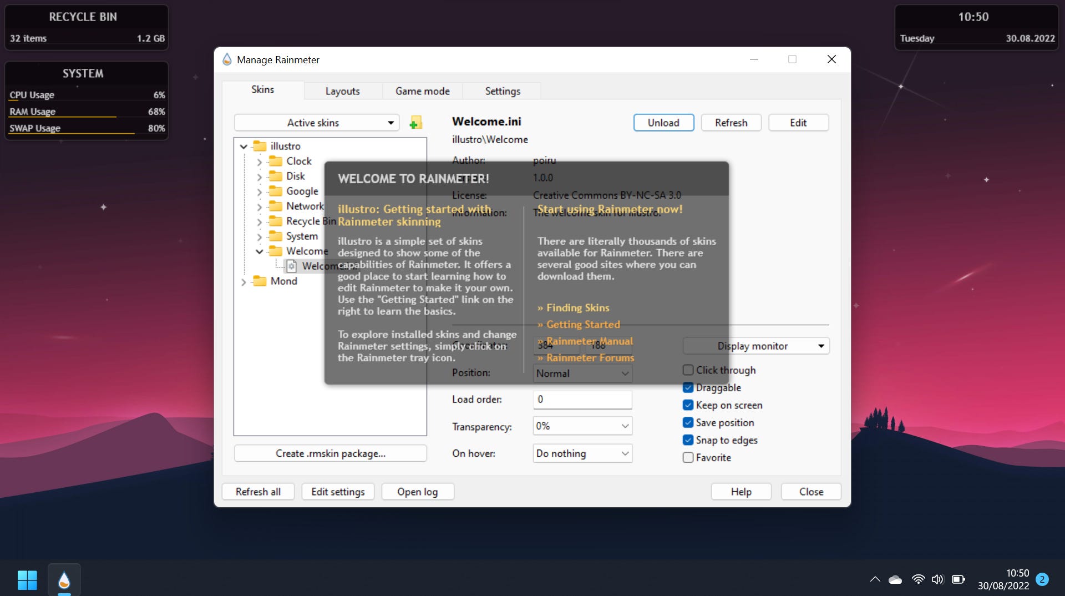This screenshot has width=1065, height=596.
Task: Open the Windows Start menu
Action: (27, 580)
